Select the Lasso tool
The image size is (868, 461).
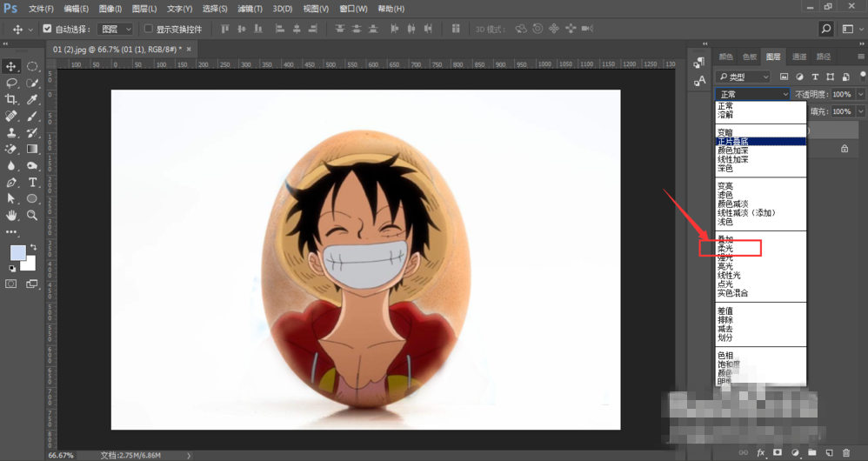[11, 83]
